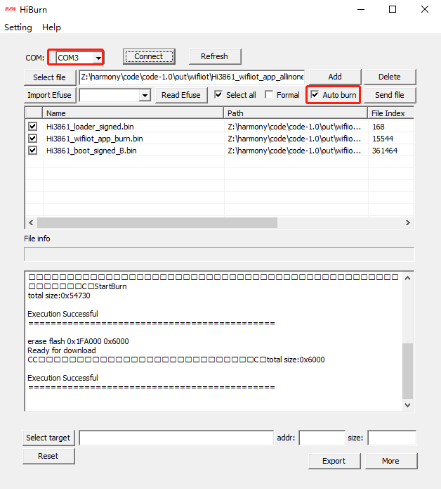Screen dimensions: 441x489
Task: Click the Name column header
Action: [133, 113]
